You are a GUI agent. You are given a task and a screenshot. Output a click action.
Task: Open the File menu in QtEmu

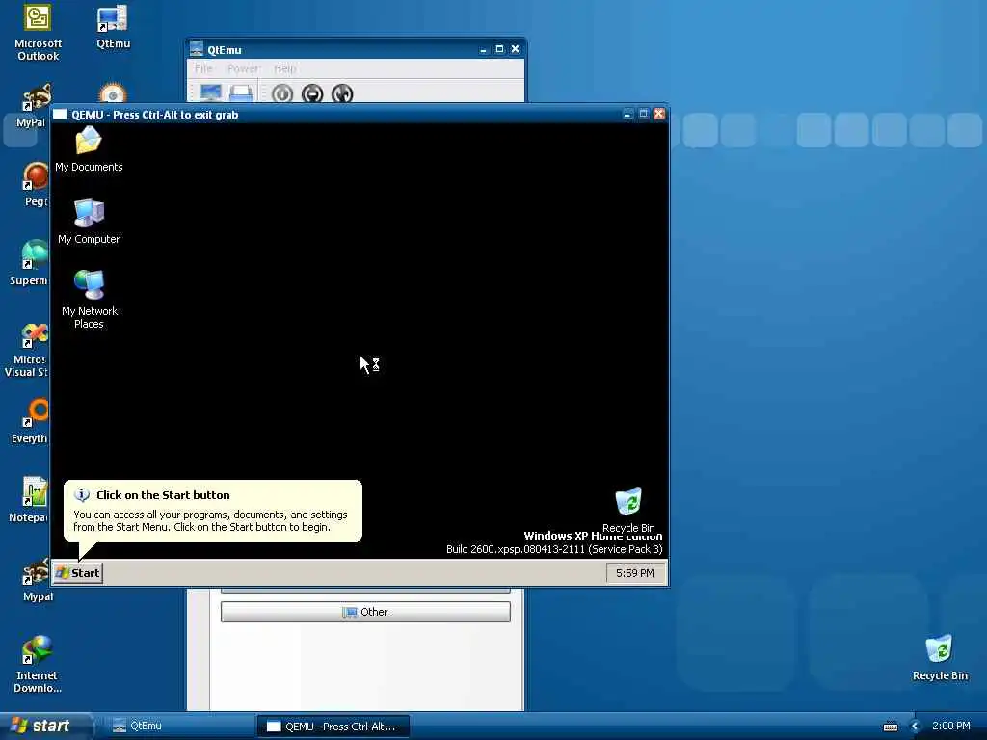tap(203, 68)
